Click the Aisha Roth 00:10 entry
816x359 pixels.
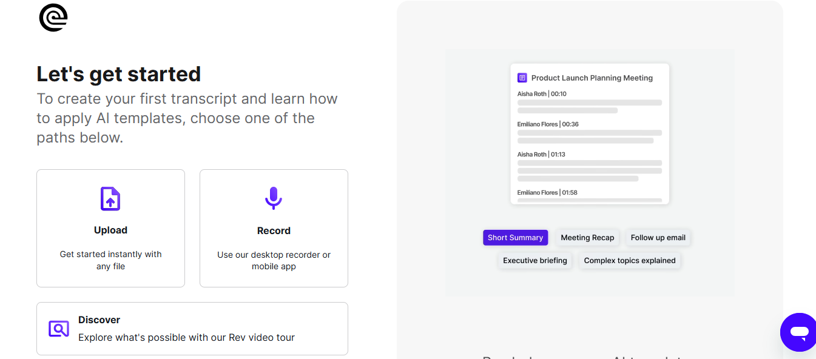[542, 94]
